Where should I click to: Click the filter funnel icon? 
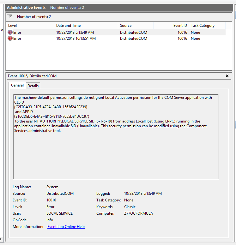click(10, 16)
